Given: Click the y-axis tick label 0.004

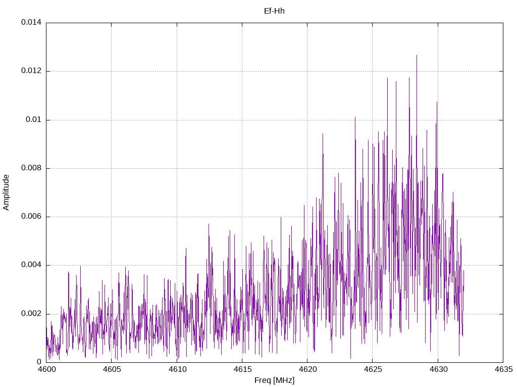Looking at the screenshot, I should [31, 265].
